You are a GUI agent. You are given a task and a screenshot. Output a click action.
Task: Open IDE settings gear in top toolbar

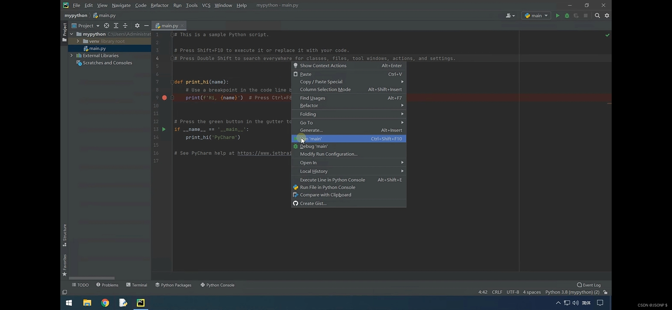(x=607, y=15)
